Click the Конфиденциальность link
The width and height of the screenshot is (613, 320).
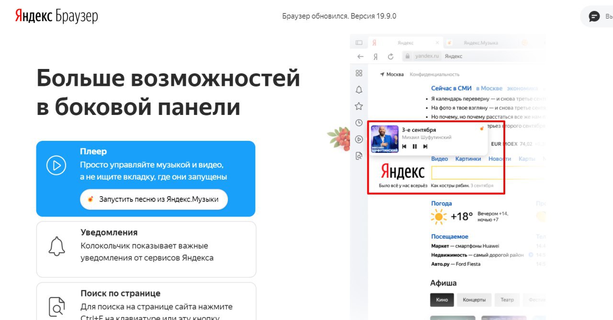[434, 74]
